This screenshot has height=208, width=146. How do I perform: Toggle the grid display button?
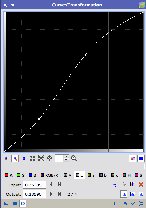coord(141,158)
